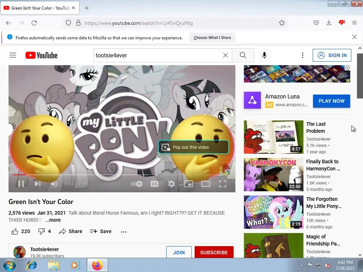
Task: Switch to miniplayer mode
Action: coord(189,184)
